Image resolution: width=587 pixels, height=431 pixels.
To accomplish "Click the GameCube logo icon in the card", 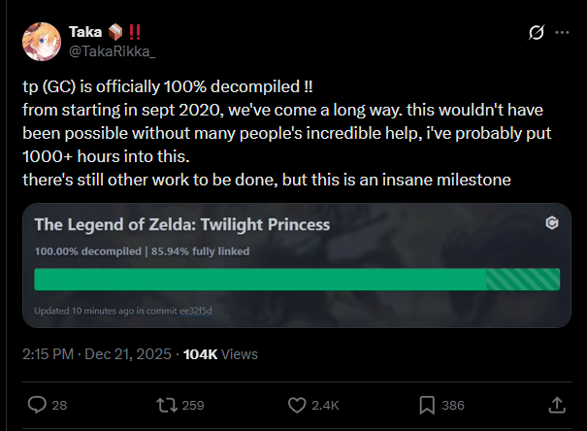I will pyautogui.click(x=552, y=223).
